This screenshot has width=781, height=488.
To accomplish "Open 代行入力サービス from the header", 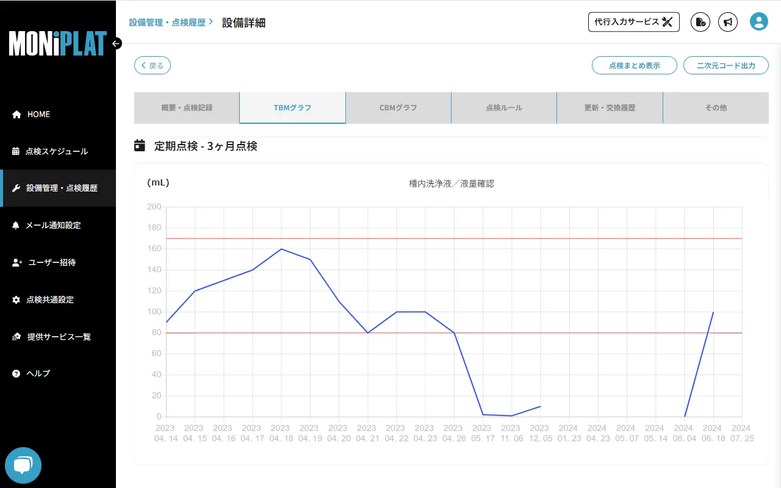I will [x=633, y=21].
